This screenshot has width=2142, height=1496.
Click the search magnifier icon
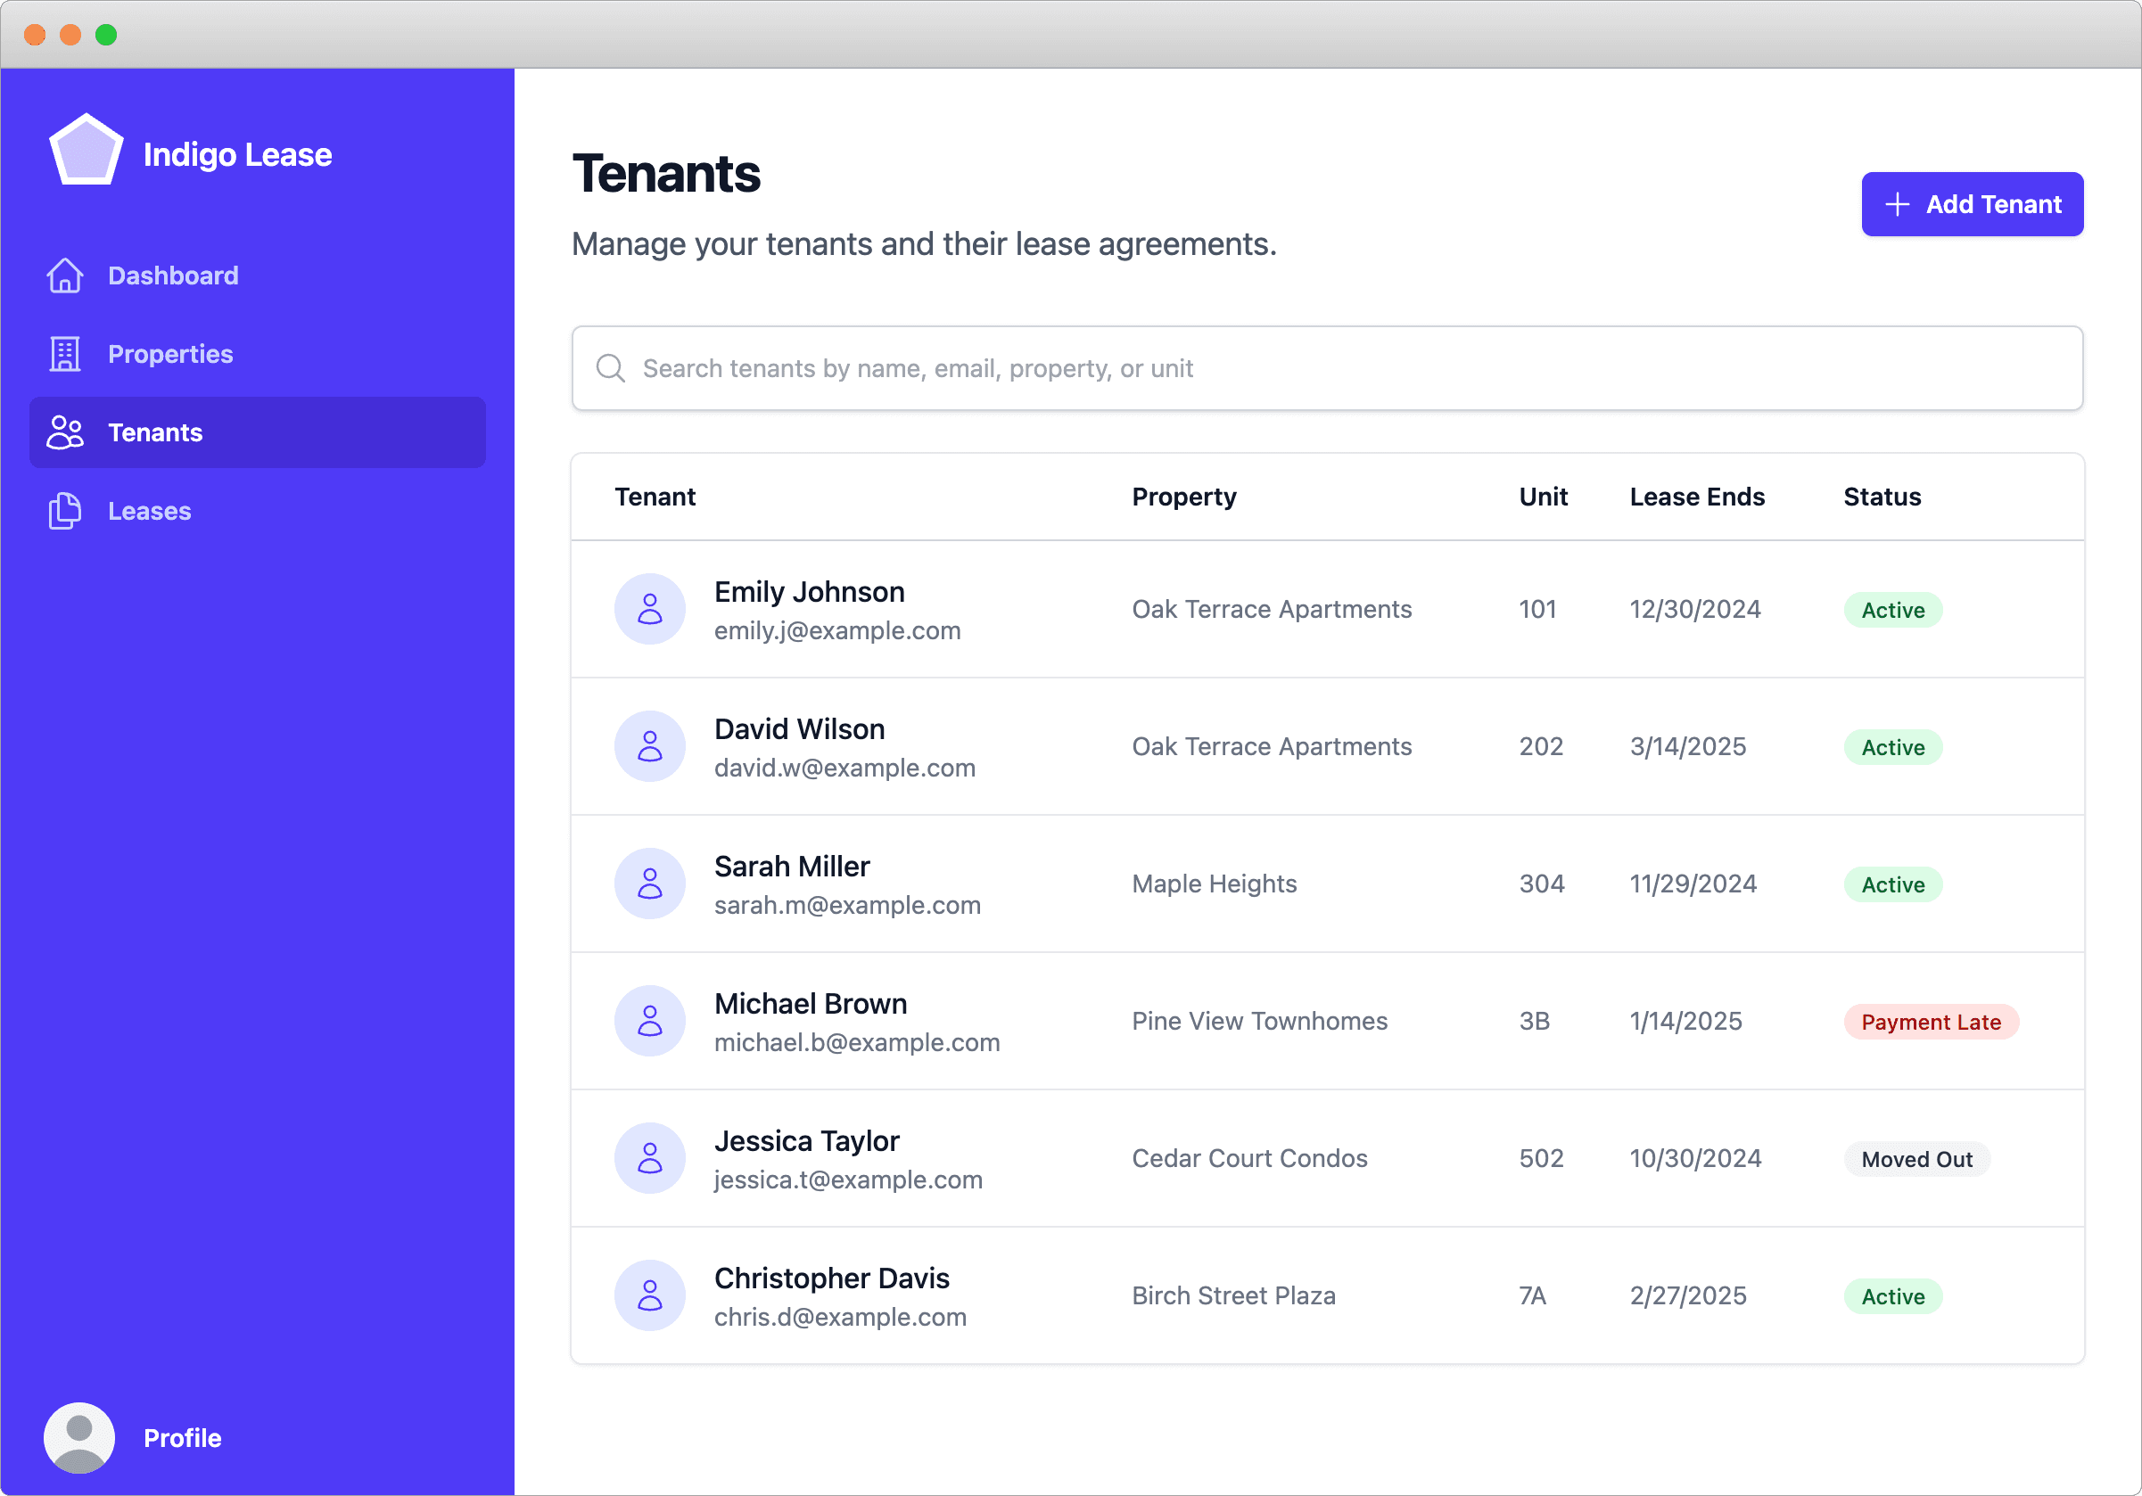[610, 368]
